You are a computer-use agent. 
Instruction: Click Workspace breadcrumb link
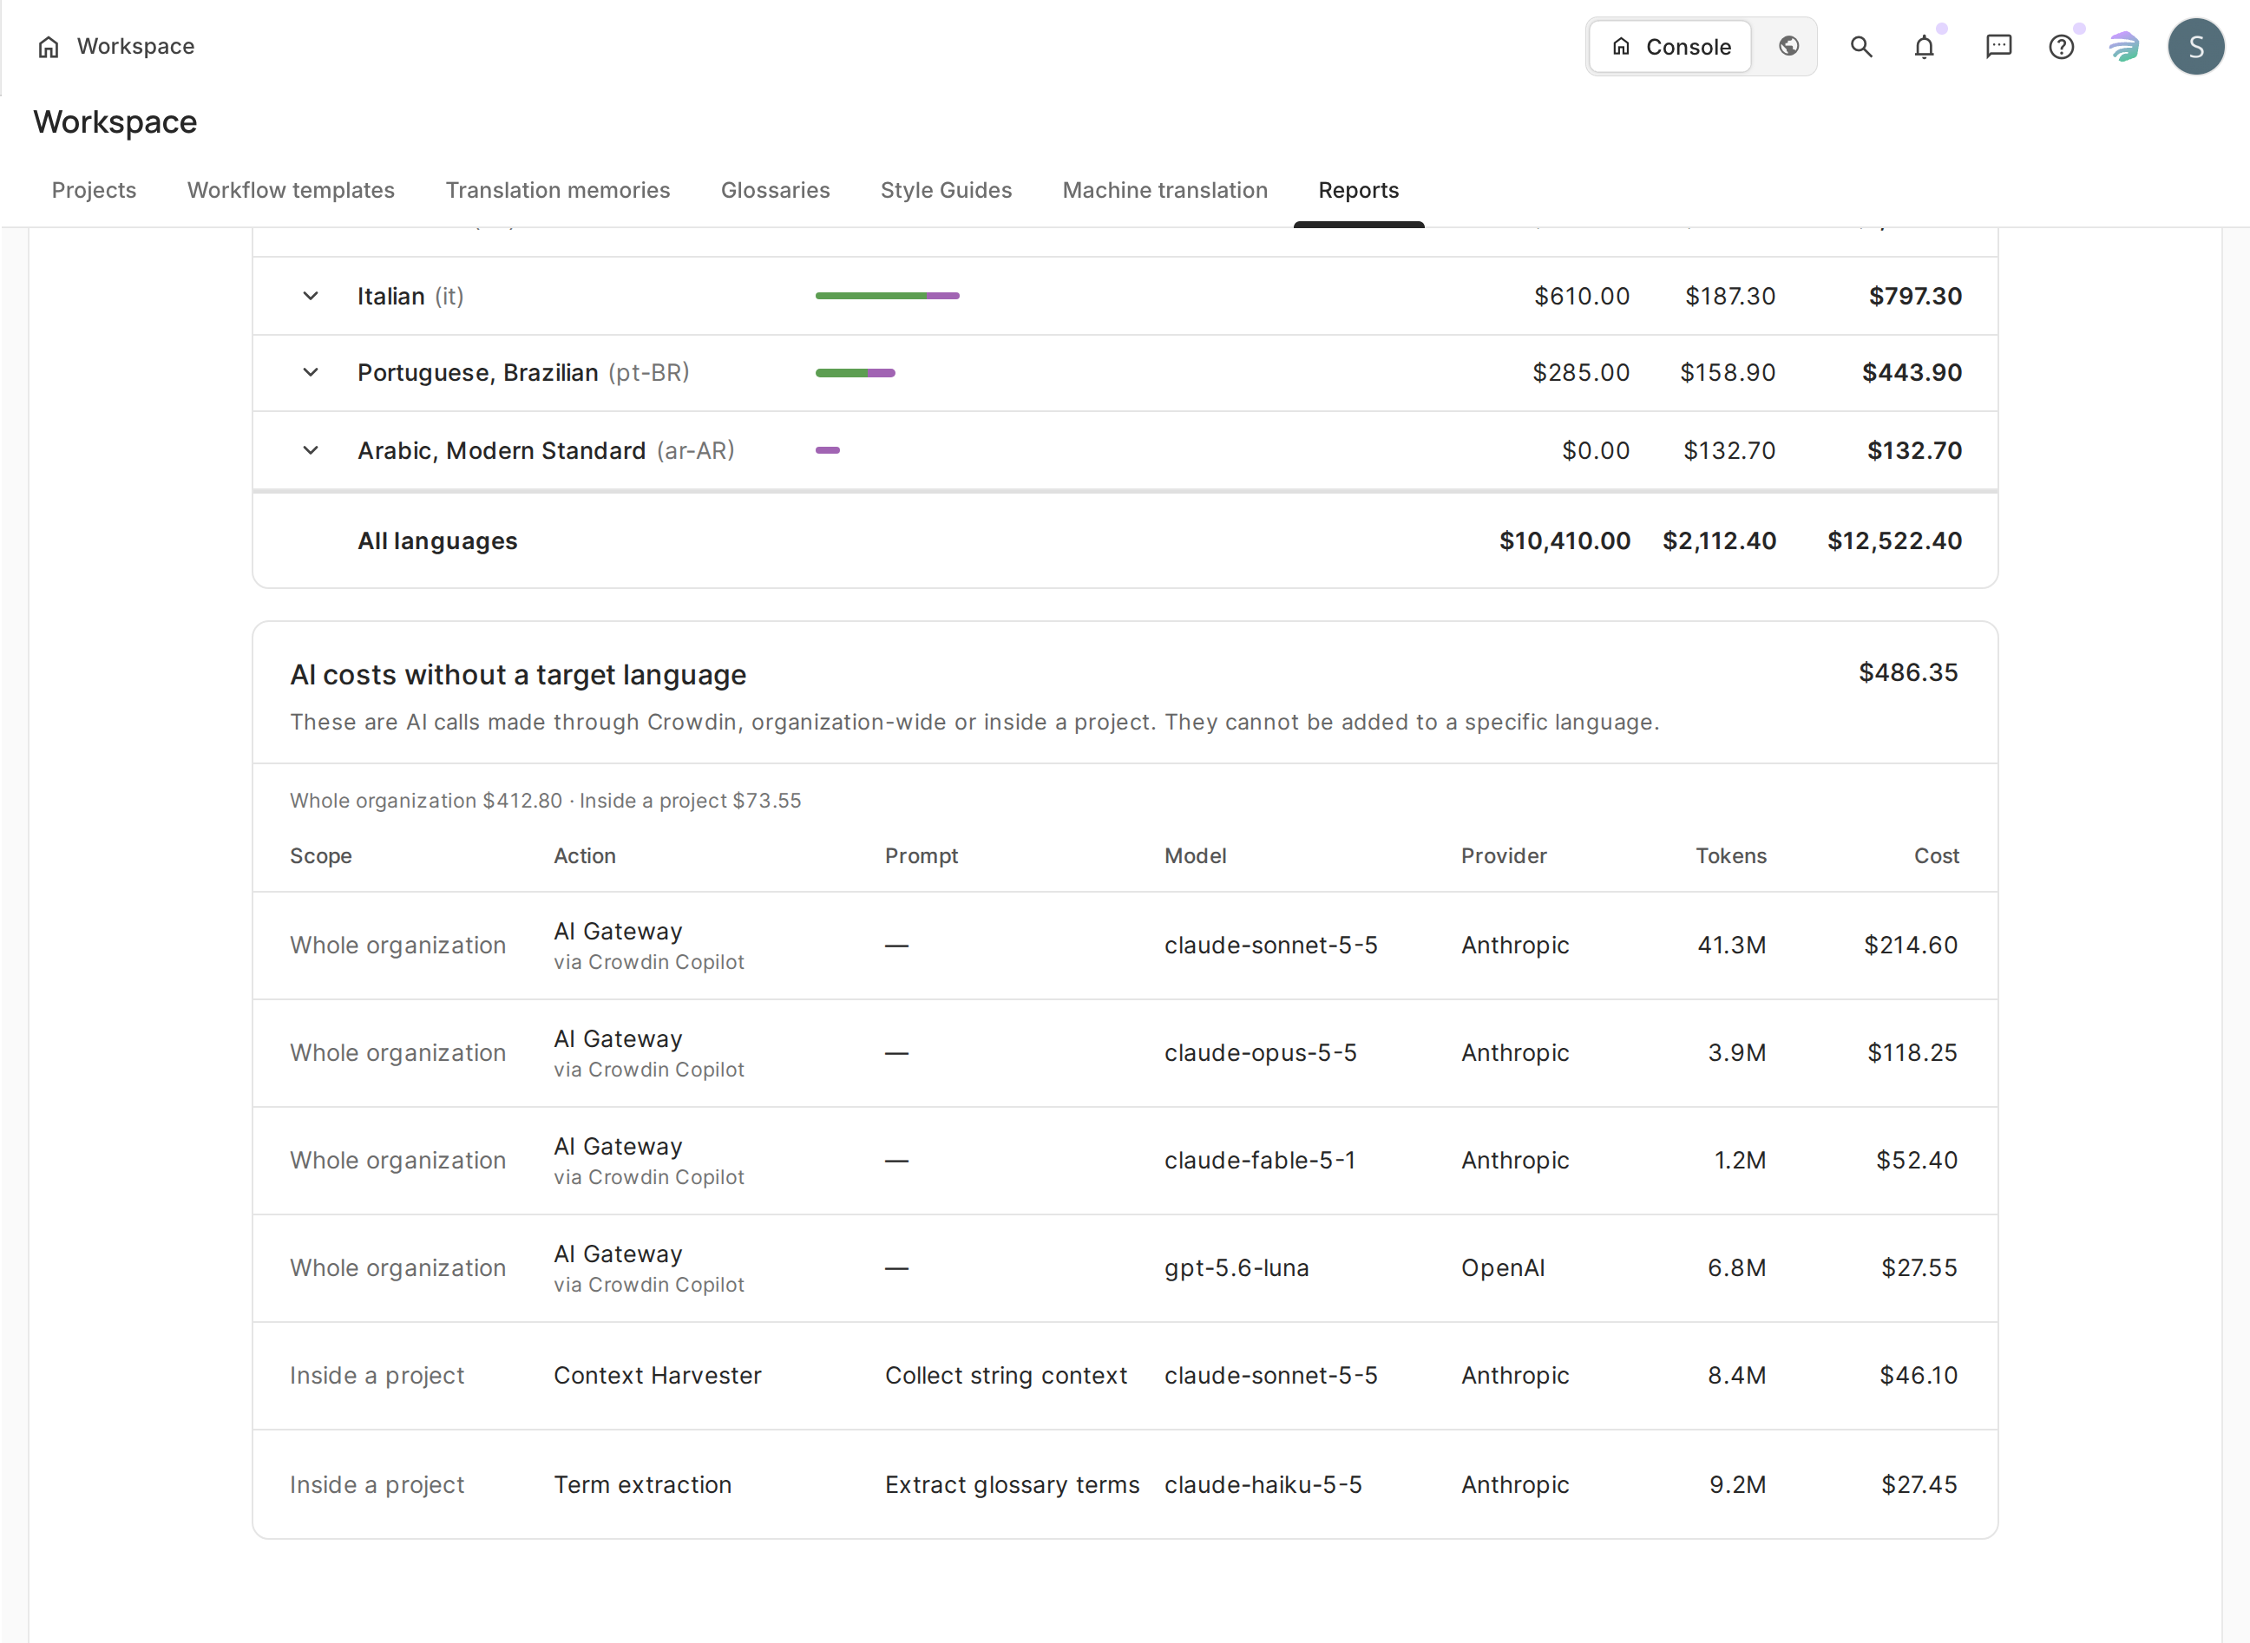click(135, 47)
